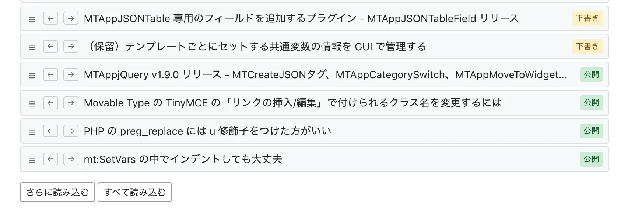Viewport: 635px width, 215px height.
Task: Click the さらに読み込む button
Action: click(57, 192)
